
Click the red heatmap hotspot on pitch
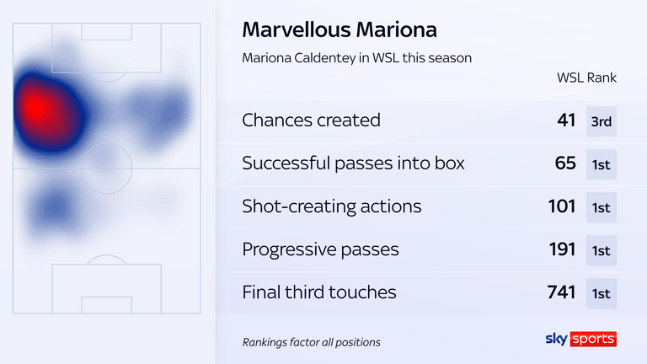(38, 108)
